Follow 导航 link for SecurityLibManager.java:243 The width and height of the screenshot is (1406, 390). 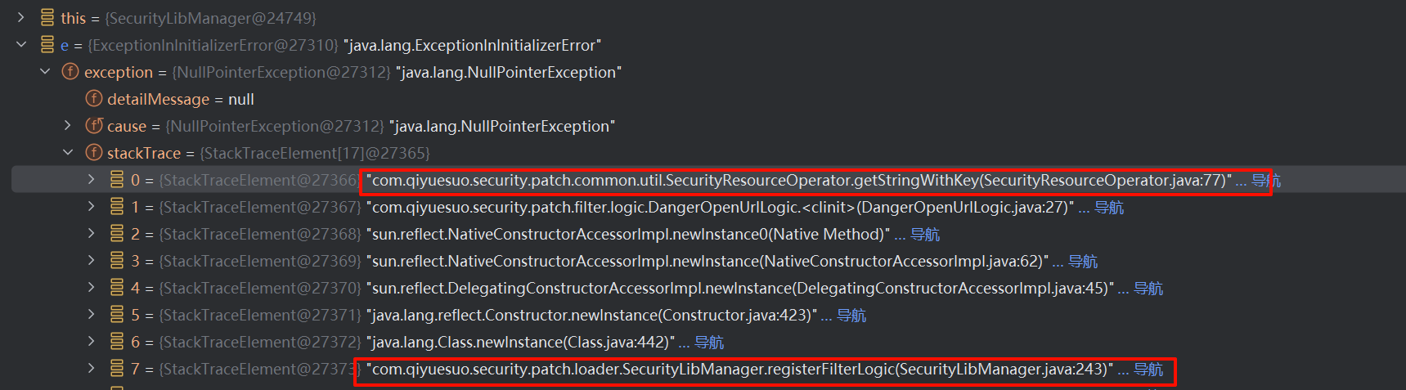(x=1148, y=370)
